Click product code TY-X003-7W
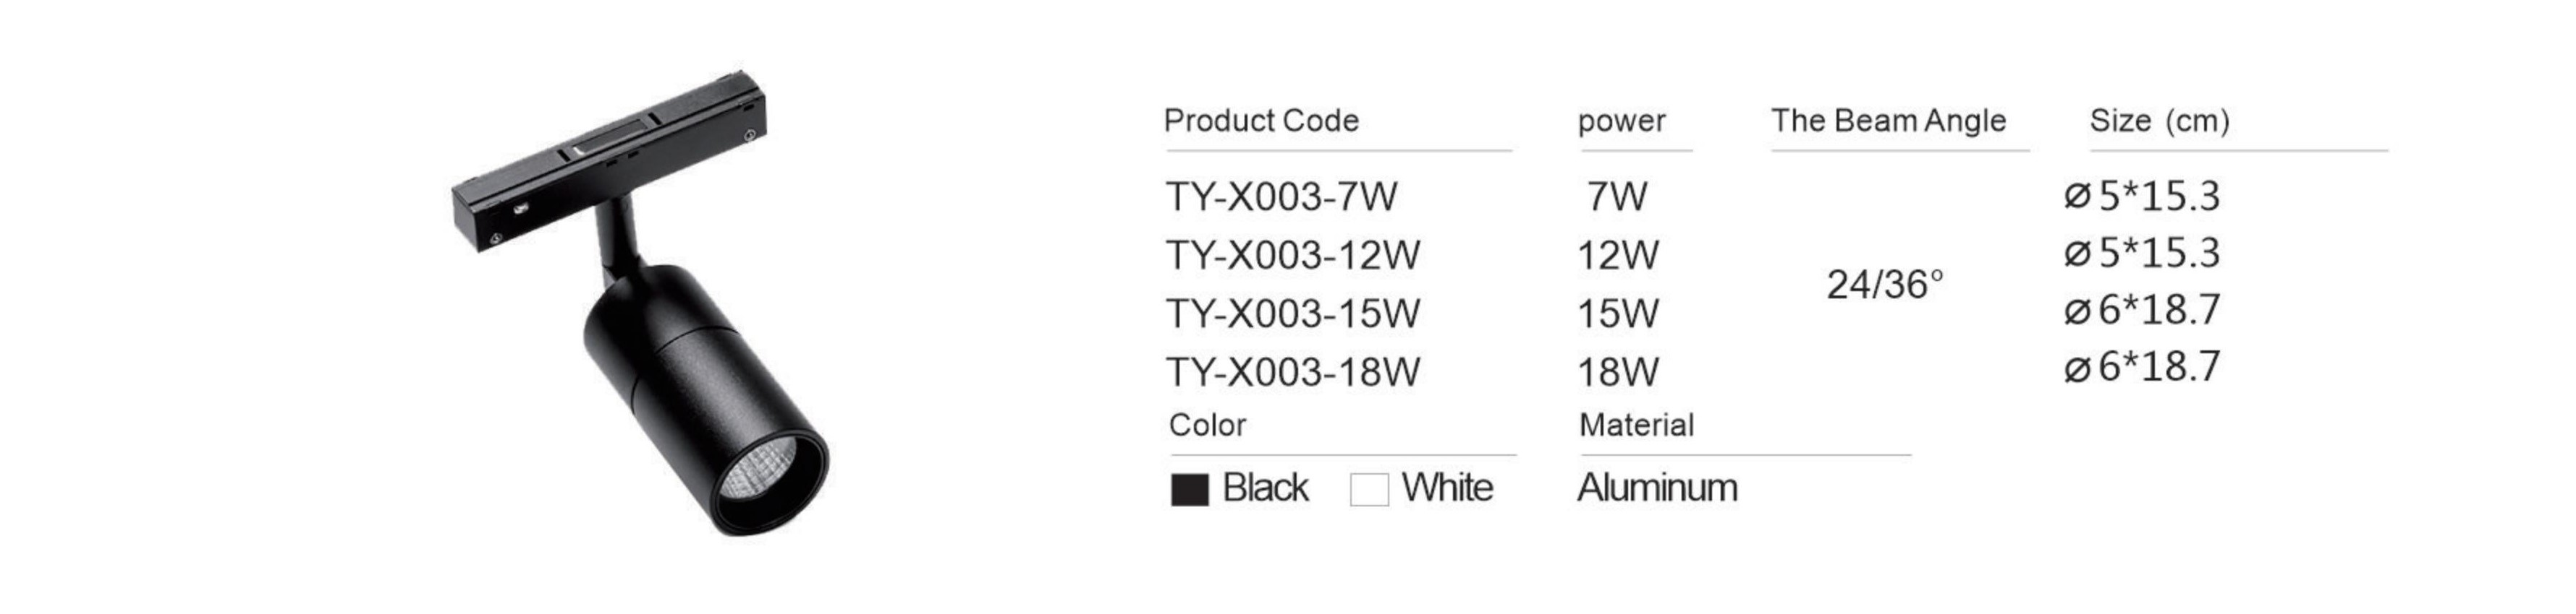The image size is (2576, 614). [x=1281, y=196]
